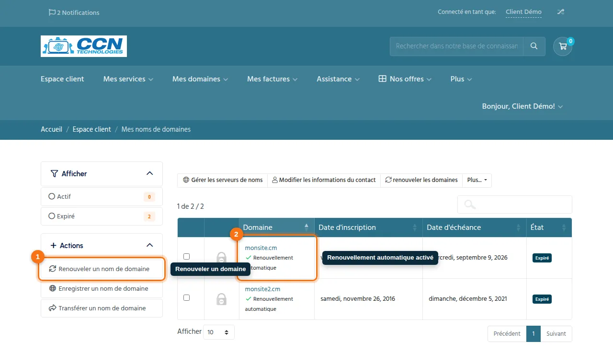Click renouveler les domaines toolbar button

[x=421, y=180]
